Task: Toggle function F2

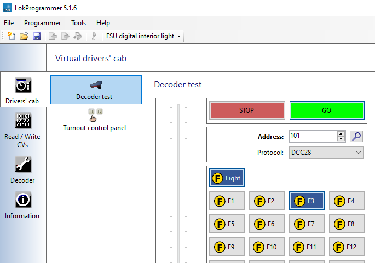Action: click(267, 201)
